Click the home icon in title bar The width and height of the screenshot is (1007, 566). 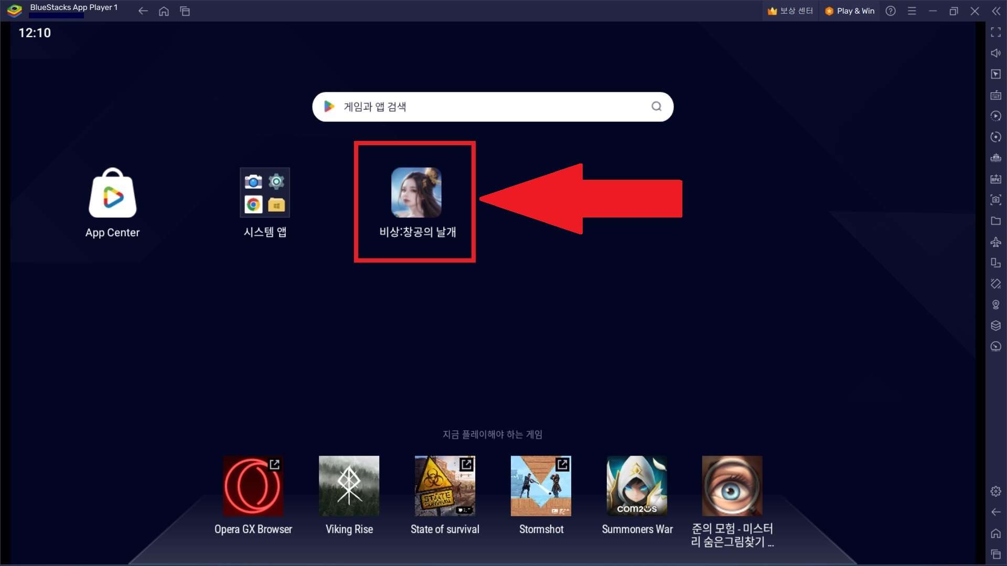point(164,11)
